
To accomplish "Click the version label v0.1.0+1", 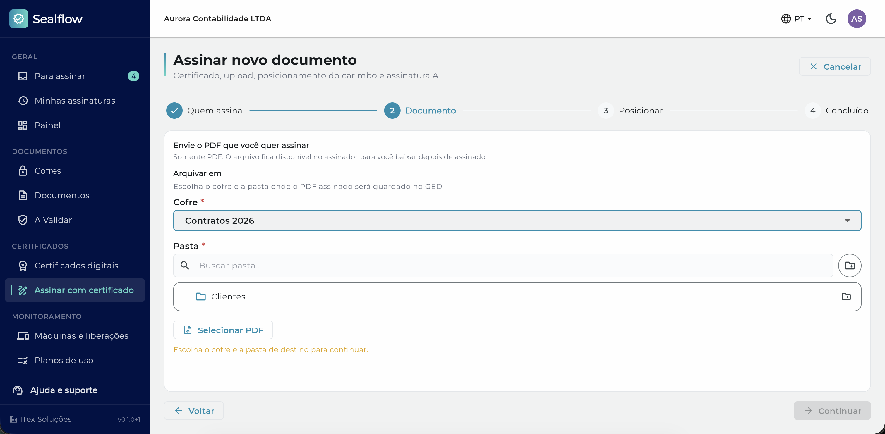I will (x=129, y=420).
